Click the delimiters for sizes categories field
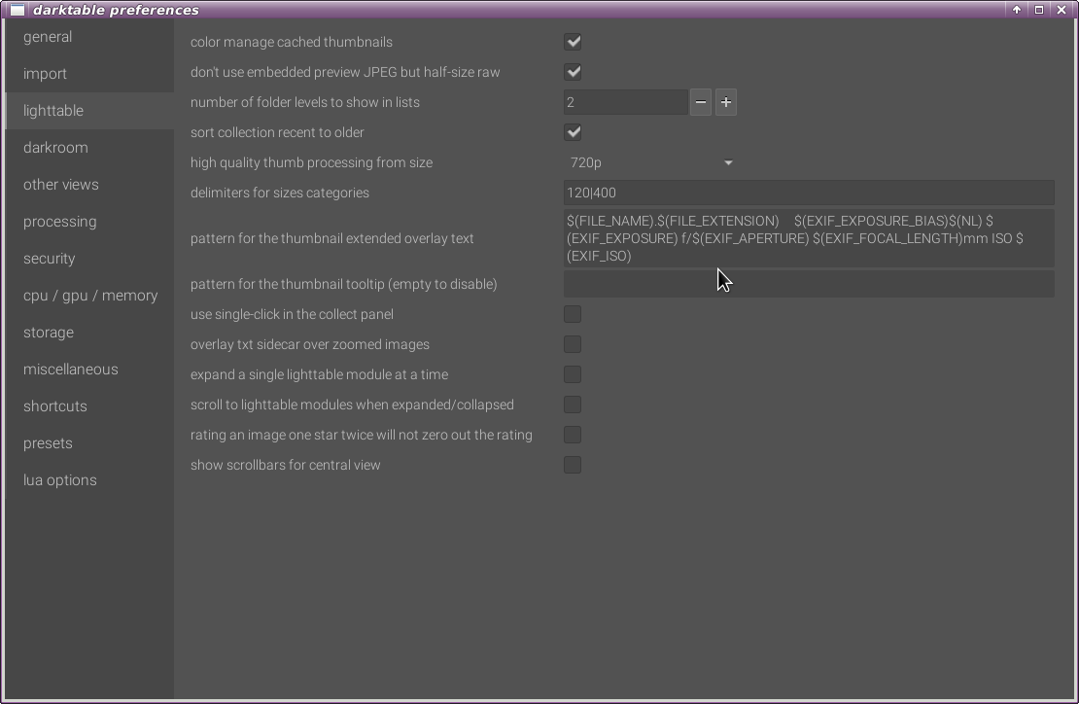 (809, 193)
